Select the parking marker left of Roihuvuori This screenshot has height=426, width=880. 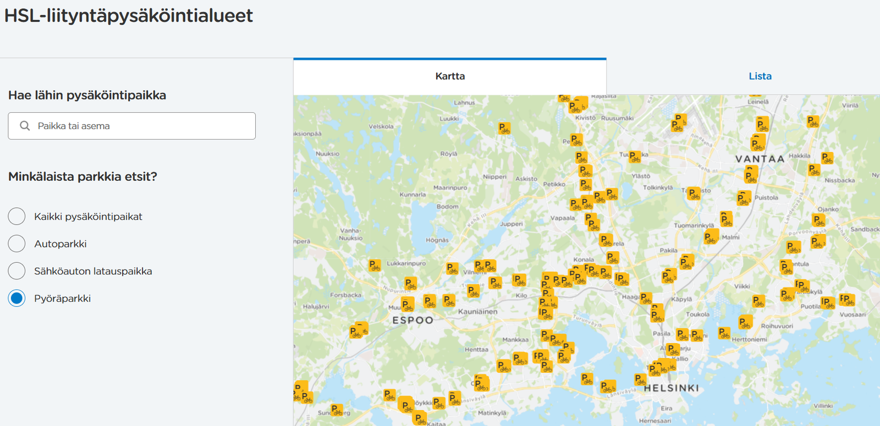tap(745, 323)
